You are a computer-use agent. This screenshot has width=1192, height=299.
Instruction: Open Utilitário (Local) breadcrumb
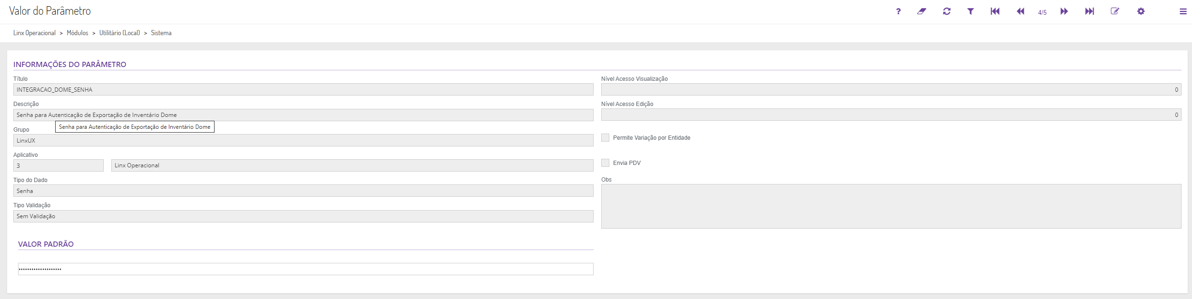click(119, 33)
